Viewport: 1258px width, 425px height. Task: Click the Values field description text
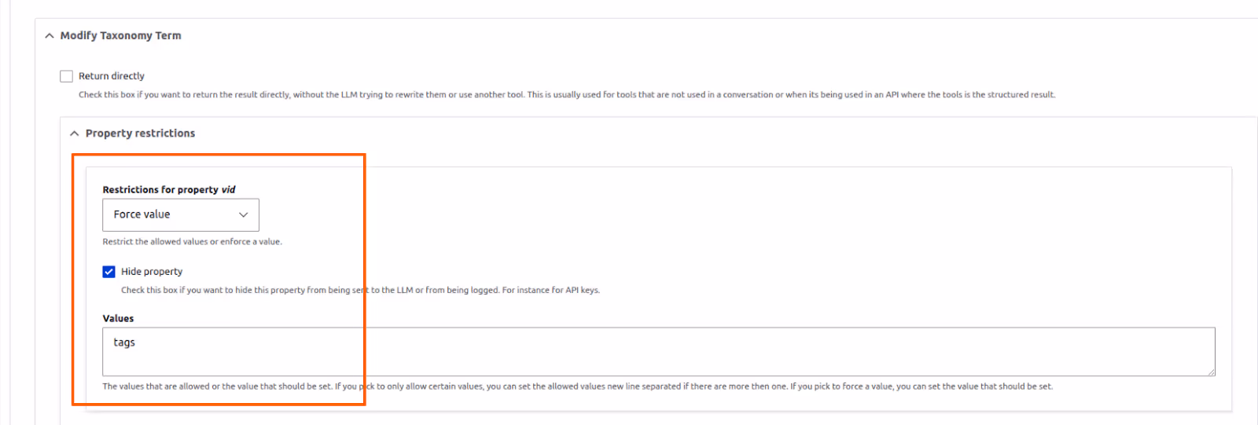coord(577,387)
